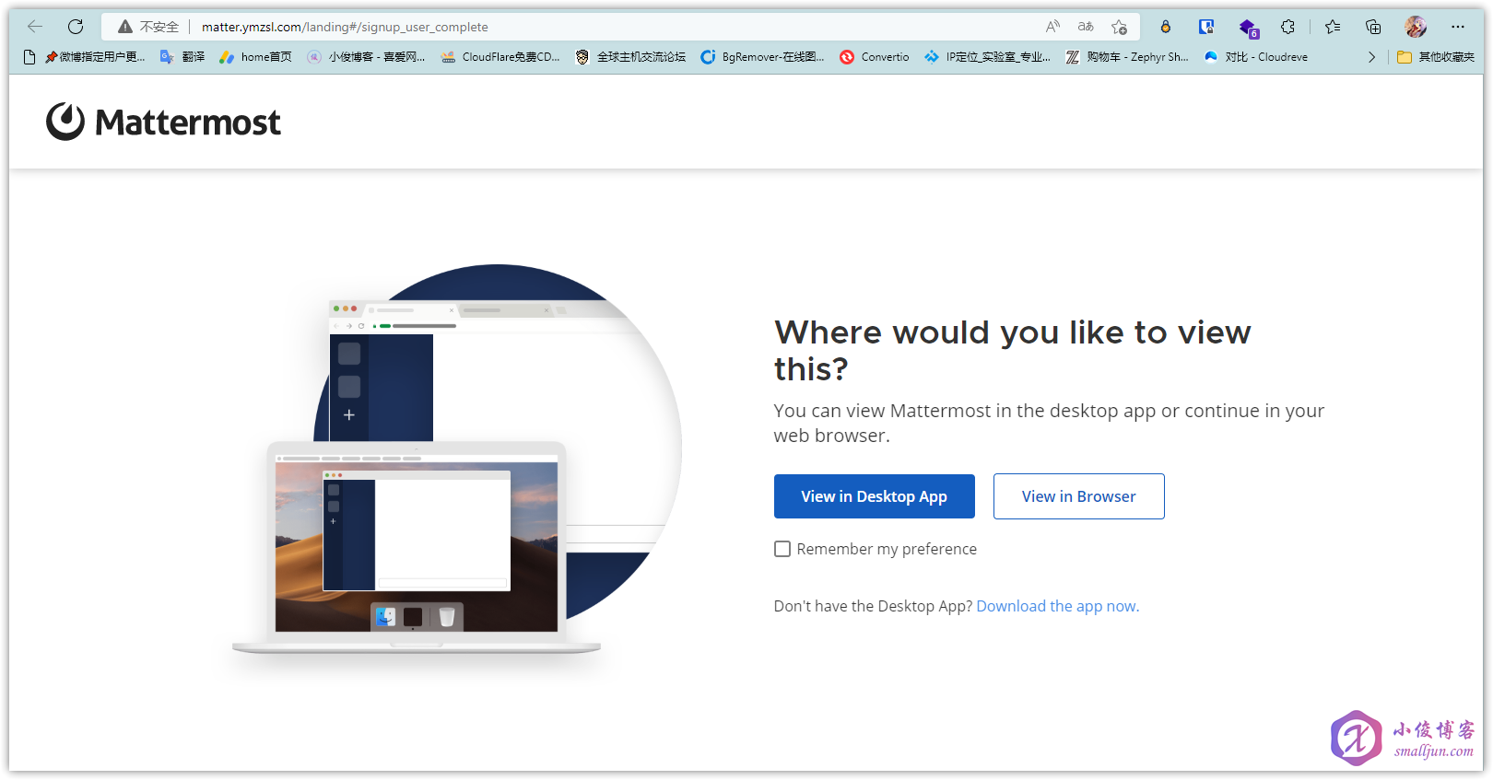Open the translate page icon

(1086, 27)
